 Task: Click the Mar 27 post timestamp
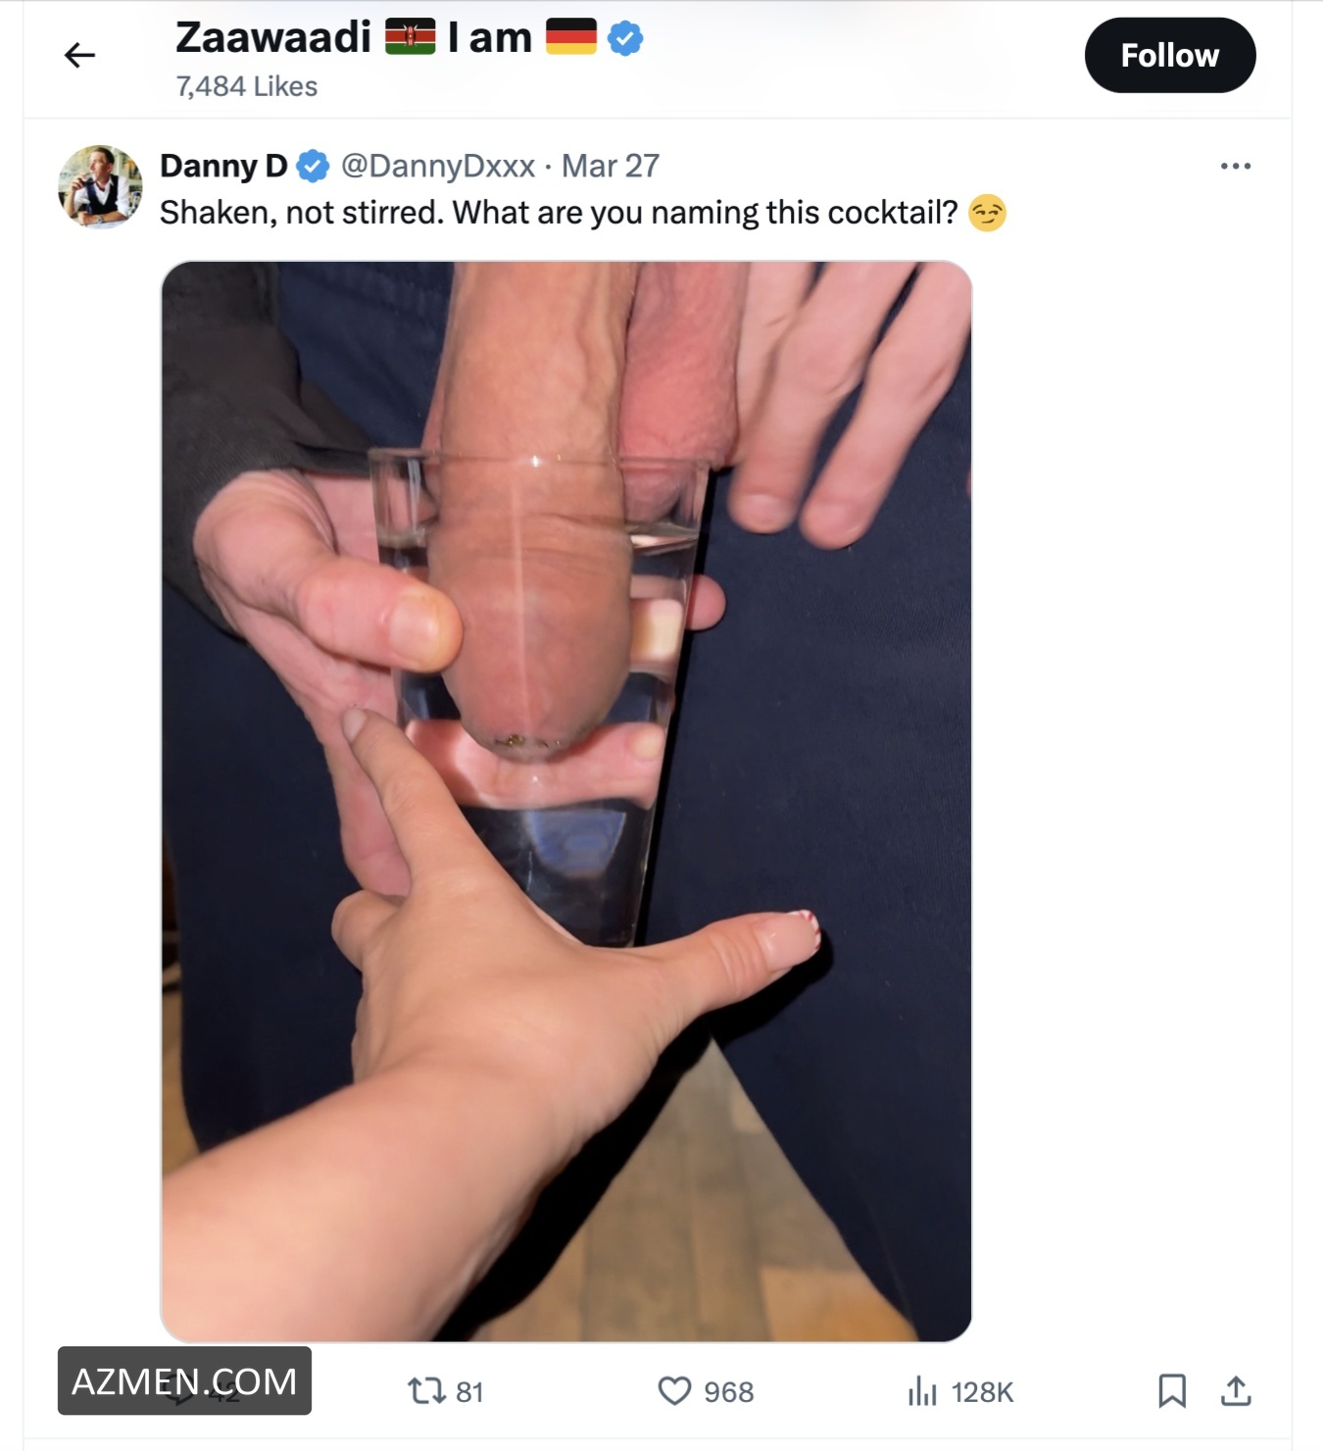[x=610, y=166]
